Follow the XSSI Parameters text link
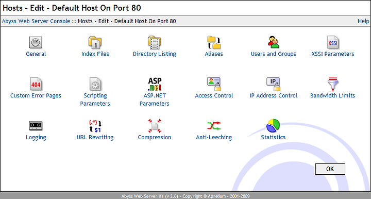Viewport: 371px width, 199px height. coord(333,54)
